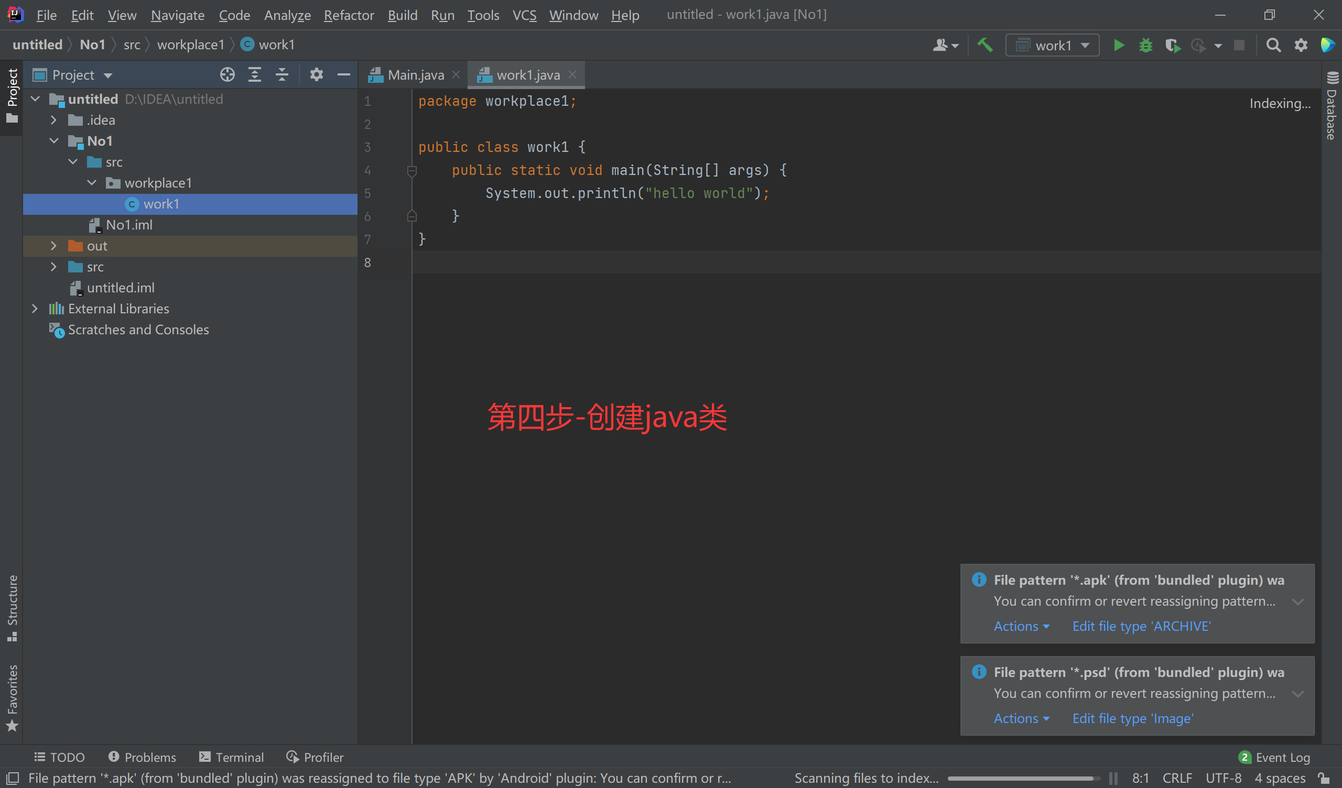Expand all tree nodes icon
1342x788 pixels.
(x=255, y=75)
